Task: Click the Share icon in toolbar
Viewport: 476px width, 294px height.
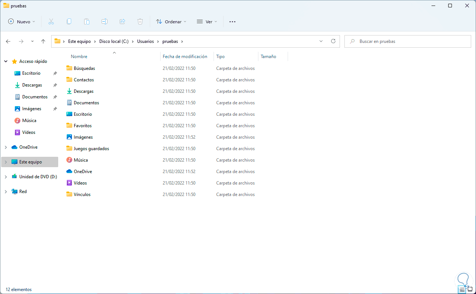Action: pos(122,21)
